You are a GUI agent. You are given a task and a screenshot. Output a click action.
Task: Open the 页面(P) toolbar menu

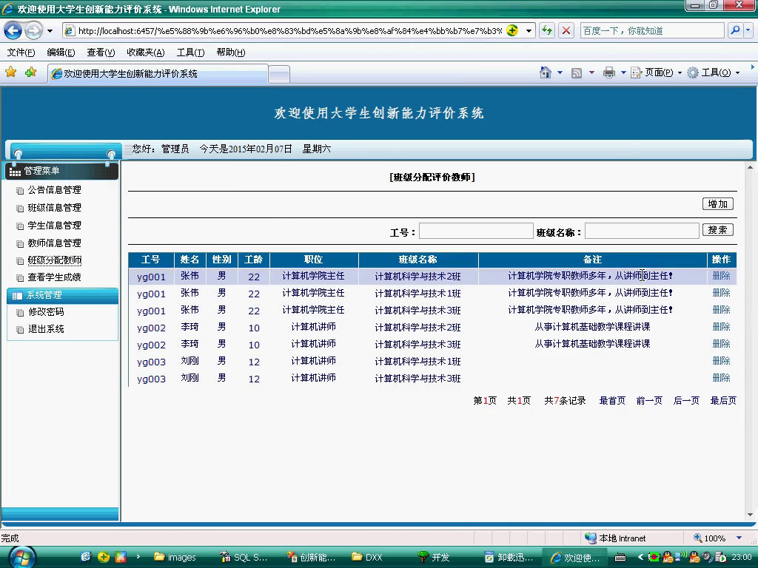click(x=656, y=73)
